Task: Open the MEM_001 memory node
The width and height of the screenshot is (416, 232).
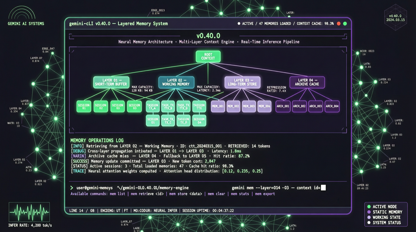Action: [x=218, y=106]
